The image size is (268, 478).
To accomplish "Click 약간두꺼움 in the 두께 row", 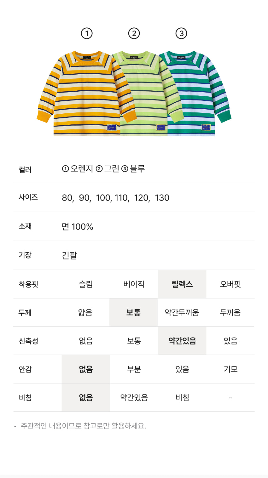I will tap(182, 313).
